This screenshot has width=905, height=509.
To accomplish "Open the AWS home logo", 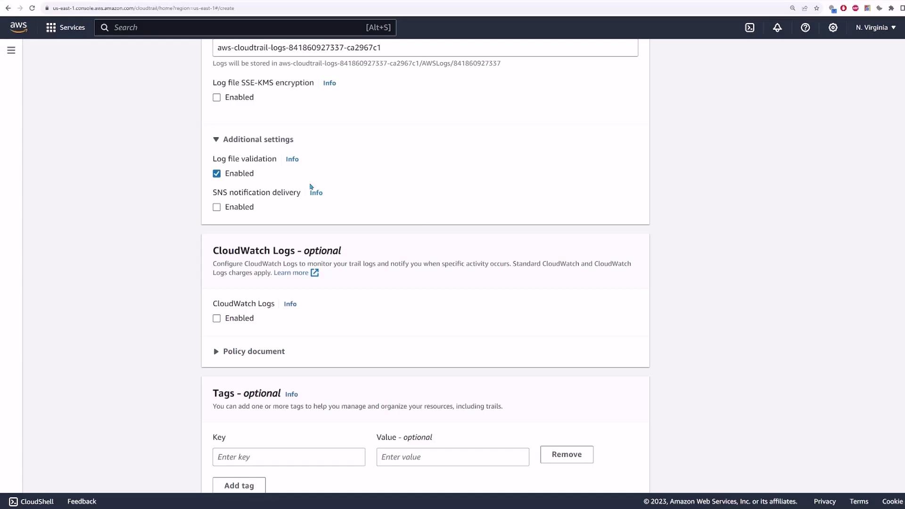I will coord(18,27).
